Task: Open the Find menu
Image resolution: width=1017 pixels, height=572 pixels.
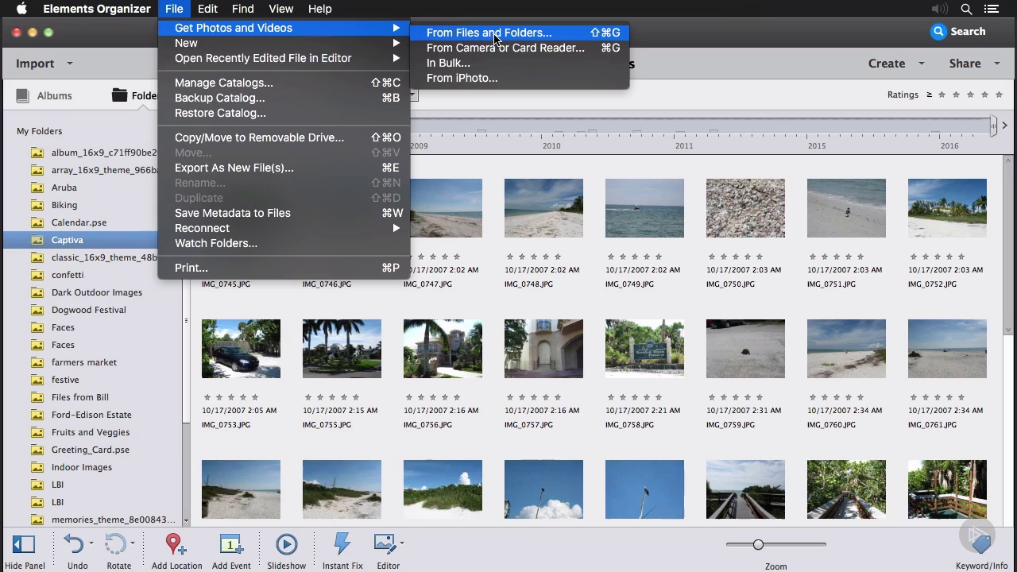Action: pos(242,9)
